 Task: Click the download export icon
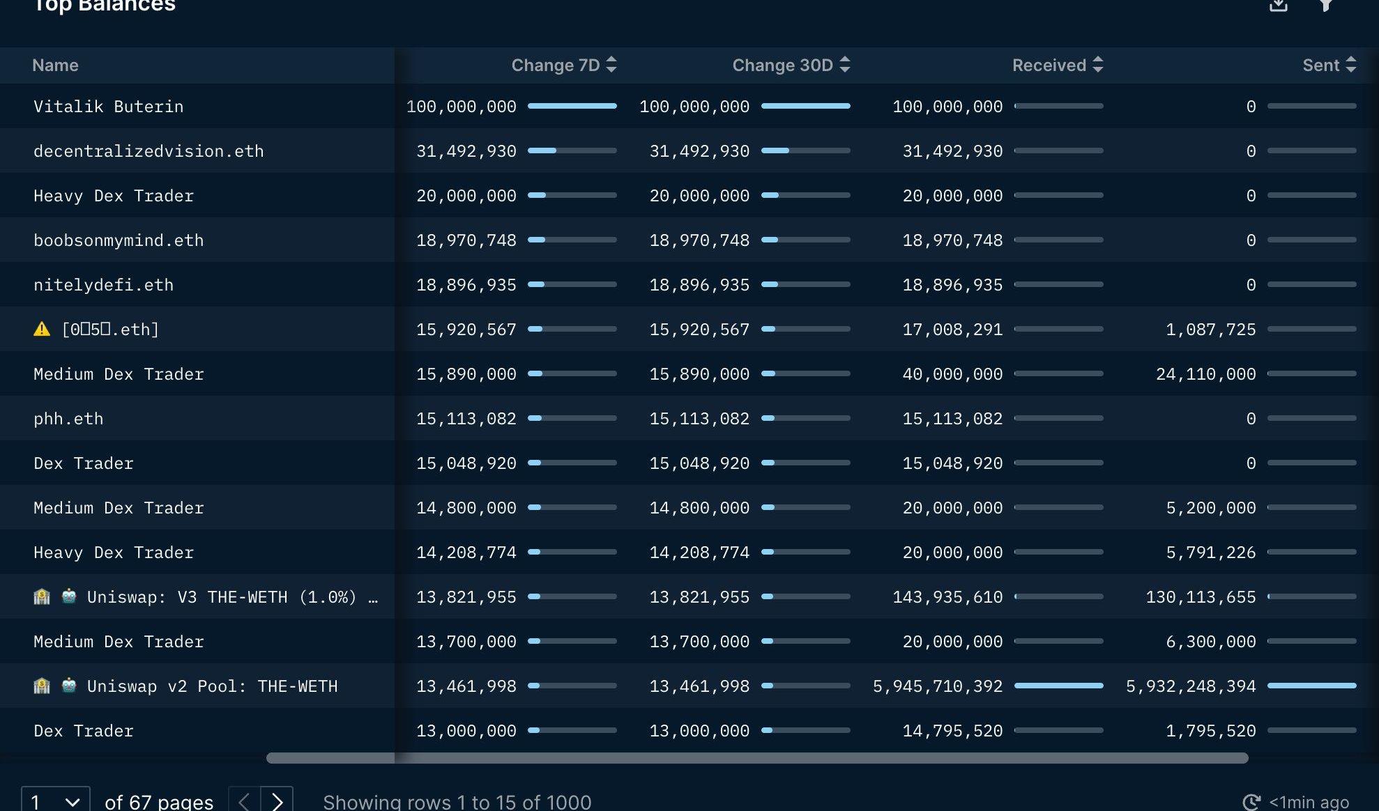1278,6
